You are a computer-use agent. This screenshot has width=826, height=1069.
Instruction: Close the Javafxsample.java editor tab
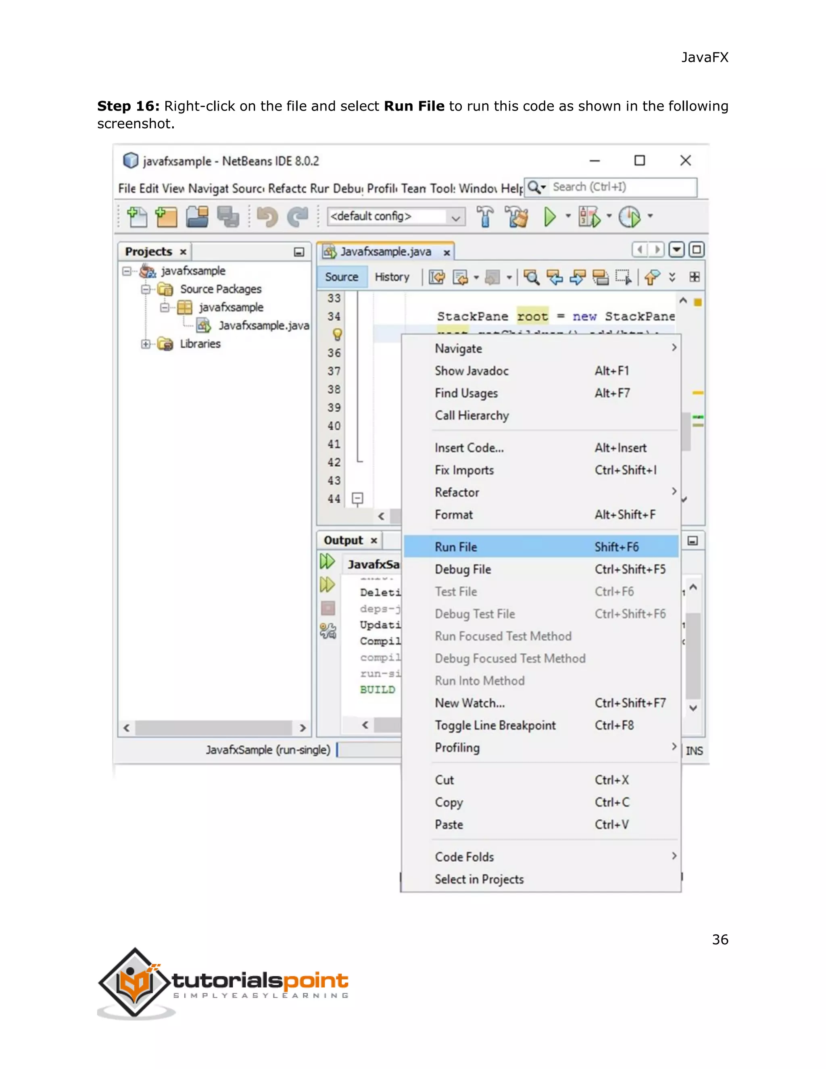tap(446, 253)
